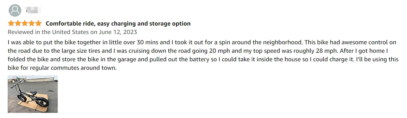The height and width of the screenshot is (118, 407).
Task: Click the words "30 mins" in the review
Action: coord(159,43)
